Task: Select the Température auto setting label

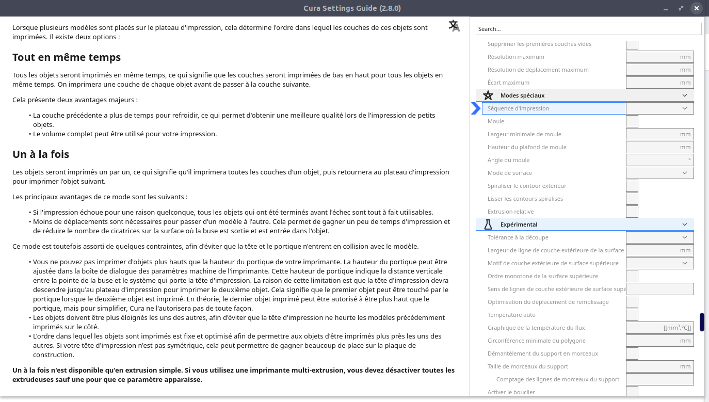Action: [511, 315]
